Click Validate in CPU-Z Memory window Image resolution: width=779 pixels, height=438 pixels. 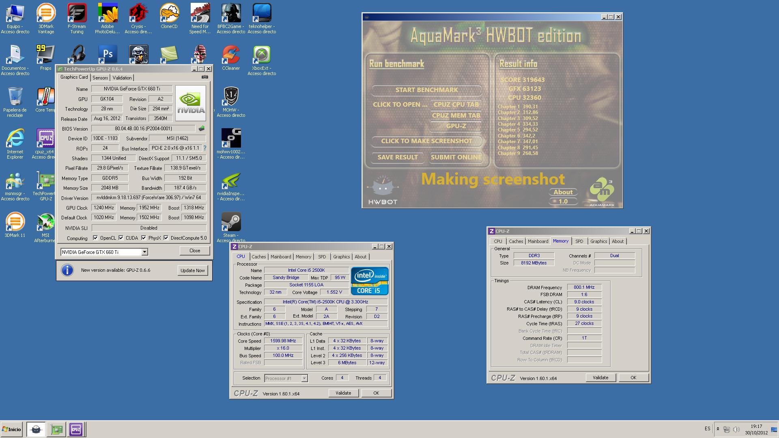[x=600, y=378]
